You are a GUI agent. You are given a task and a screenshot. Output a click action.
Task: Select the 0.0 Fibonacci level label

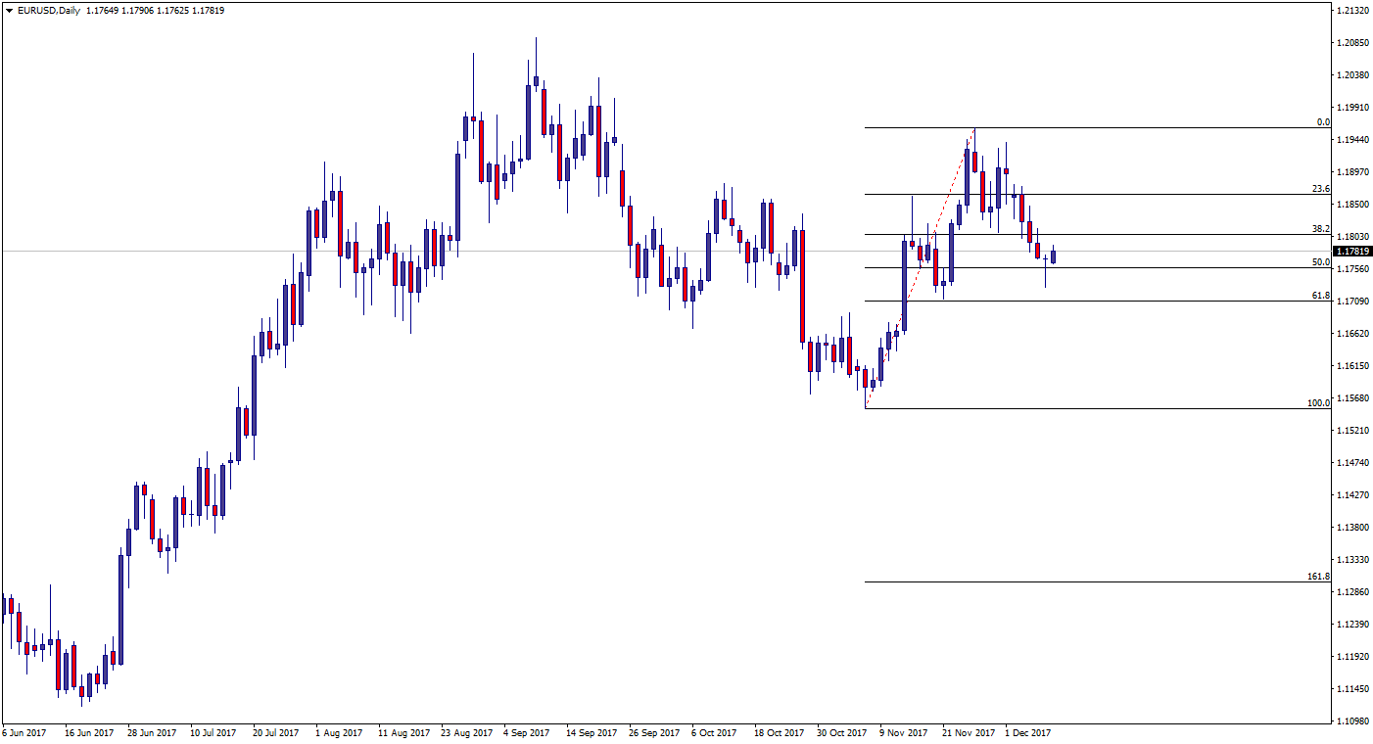click(1323, 122)
